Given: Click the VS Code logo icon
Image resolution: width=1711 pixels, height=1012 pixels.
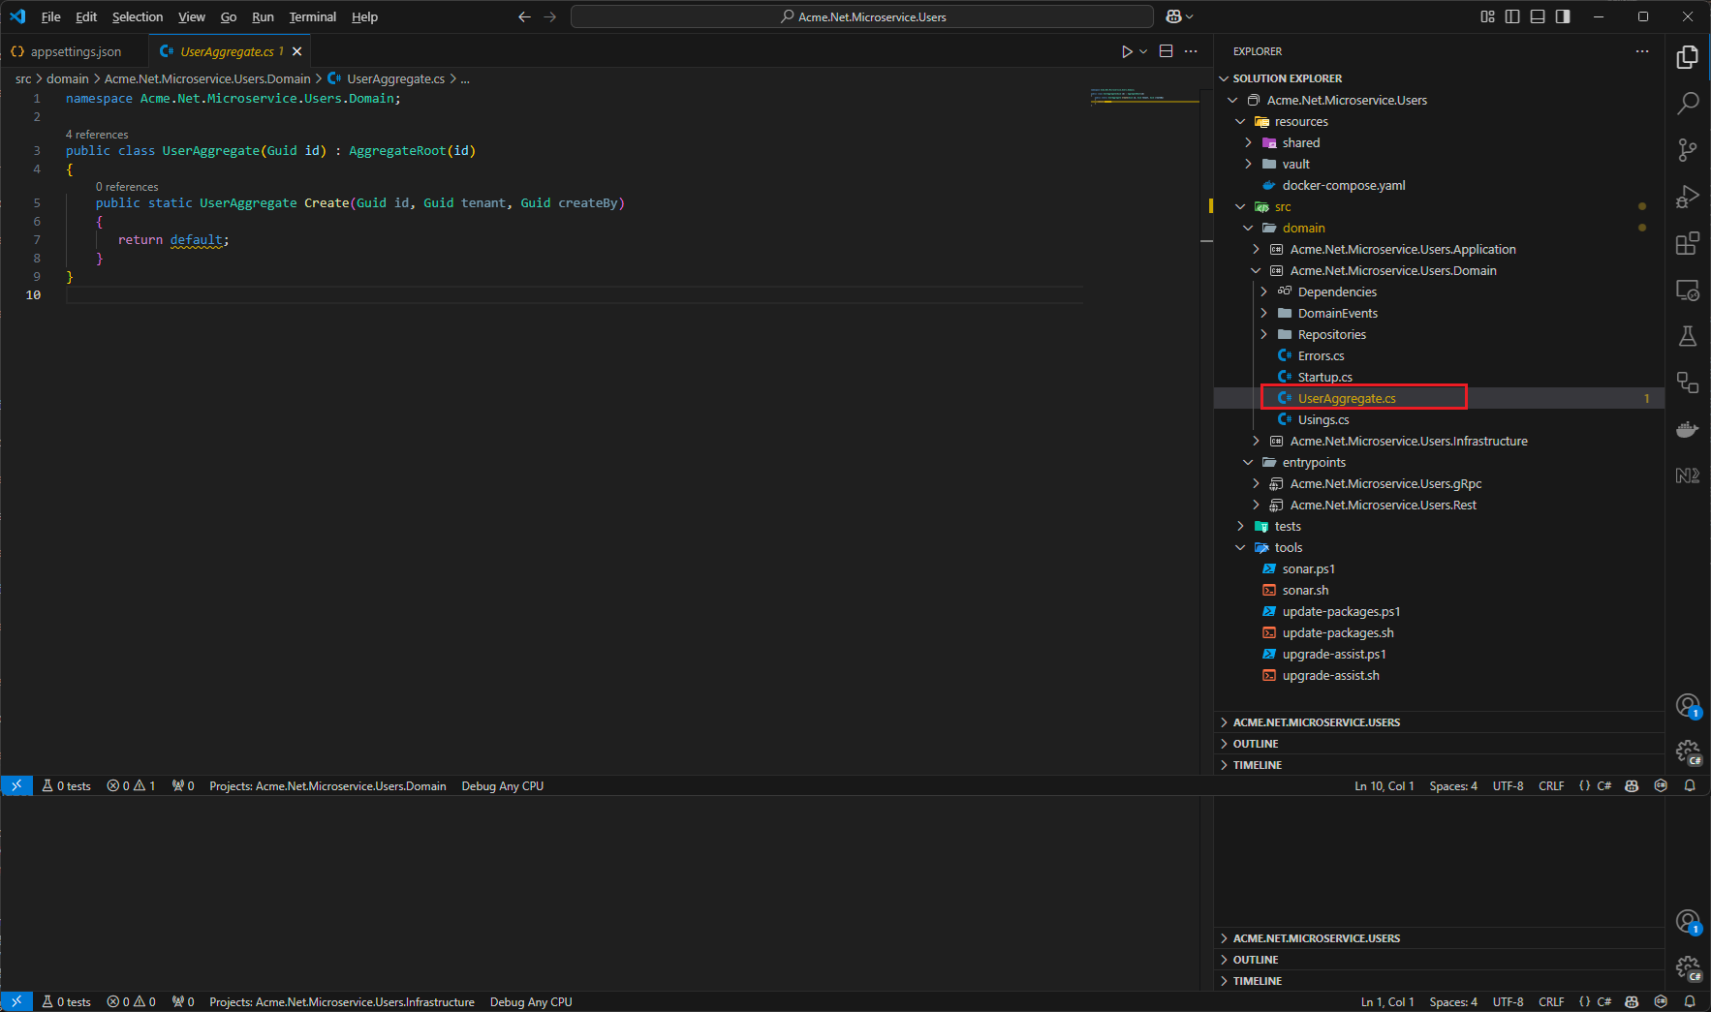Looking at the screenshot, I should 17,16.
